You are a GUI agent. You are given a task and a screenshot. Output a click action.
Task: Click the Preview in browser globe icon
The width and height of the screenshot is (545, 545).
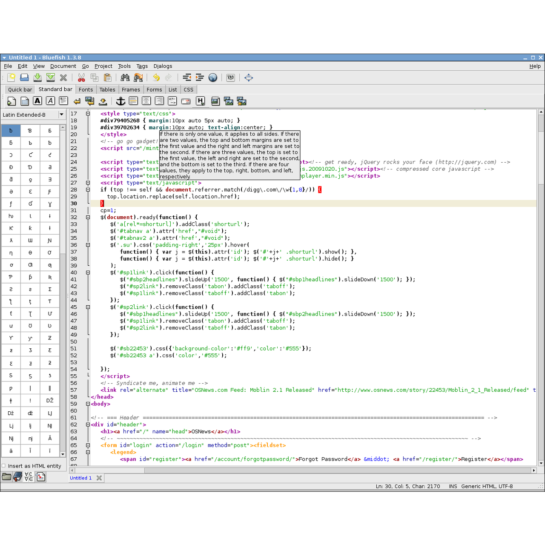tap(213, 77)
